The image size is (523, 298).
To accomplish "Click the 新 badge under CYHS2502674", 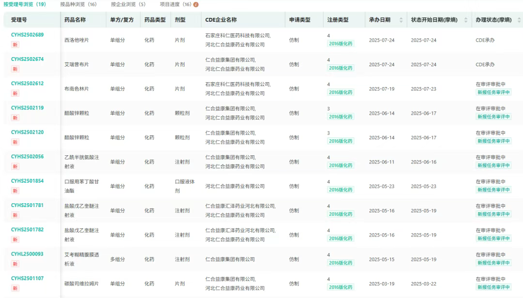I will pyautogui.click(x=15, y=69).
